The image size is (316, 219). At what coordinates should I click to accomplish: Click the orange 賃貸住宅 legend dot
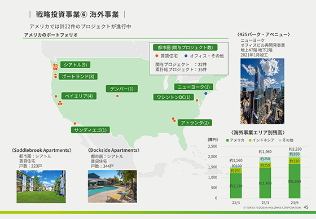157,56
